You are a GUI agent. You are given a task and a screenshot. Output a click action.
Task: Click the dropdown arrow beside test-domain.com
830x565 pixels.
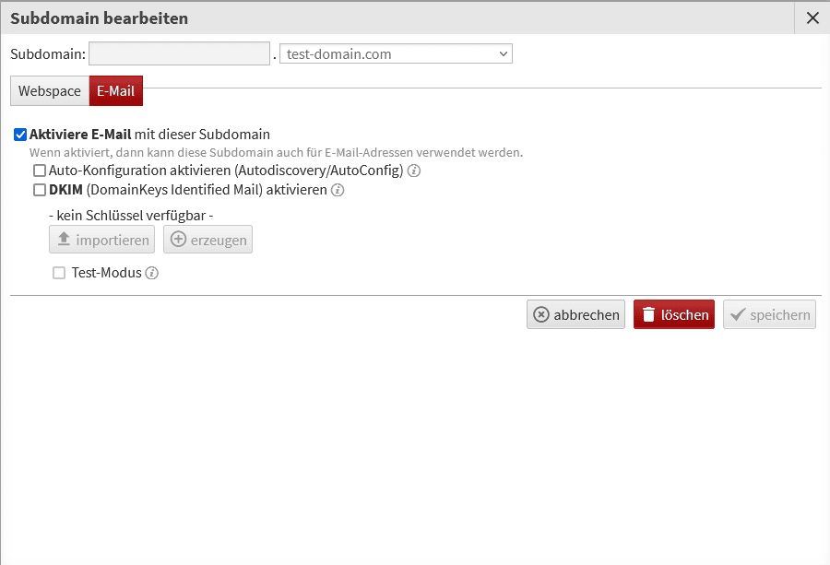501,53
